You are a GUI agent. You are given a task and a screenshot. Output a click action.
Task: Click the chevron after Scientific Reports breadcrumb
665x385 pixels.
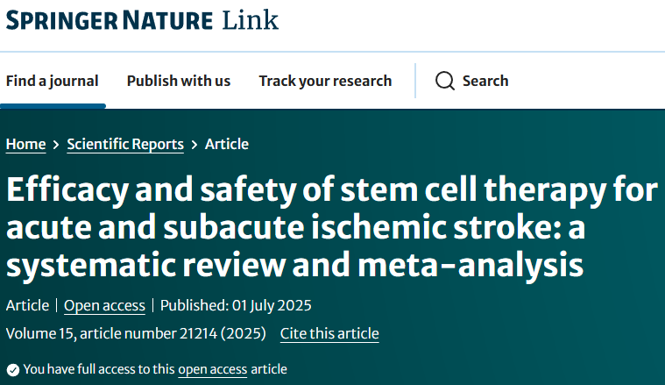195,145
